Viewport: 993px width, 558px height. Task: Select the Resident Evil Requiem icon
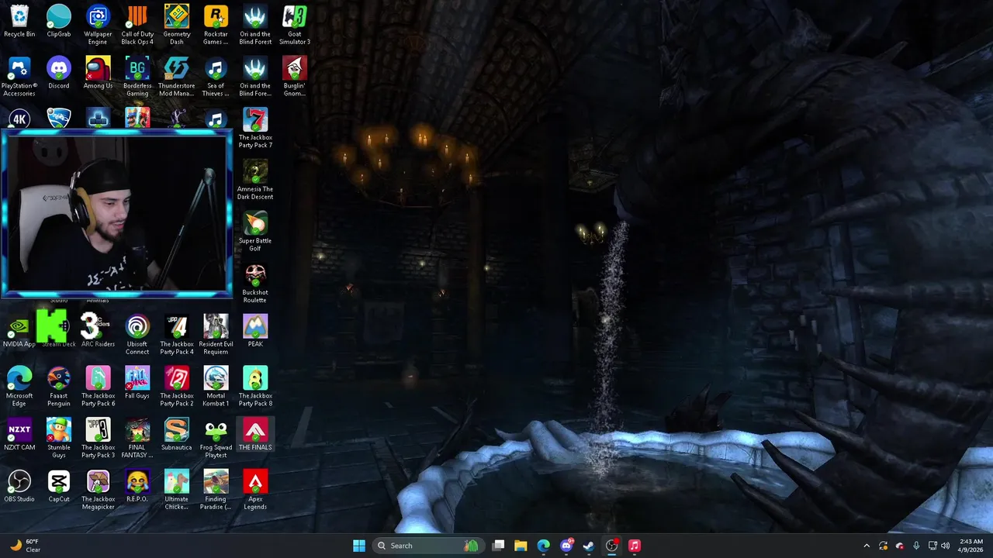216,335
